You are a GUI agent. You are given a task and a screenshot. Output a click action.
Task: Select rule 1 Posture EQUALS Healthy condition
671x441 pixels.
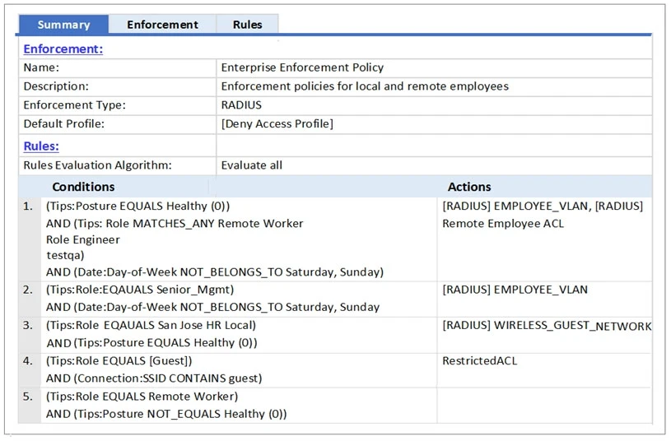[x=137, y=207]
